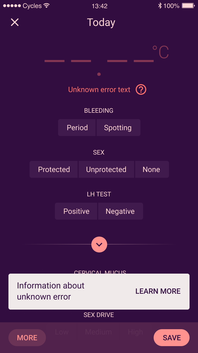Open the MORE button at bottom
This screenshot has width=198, height=353.
27,338
